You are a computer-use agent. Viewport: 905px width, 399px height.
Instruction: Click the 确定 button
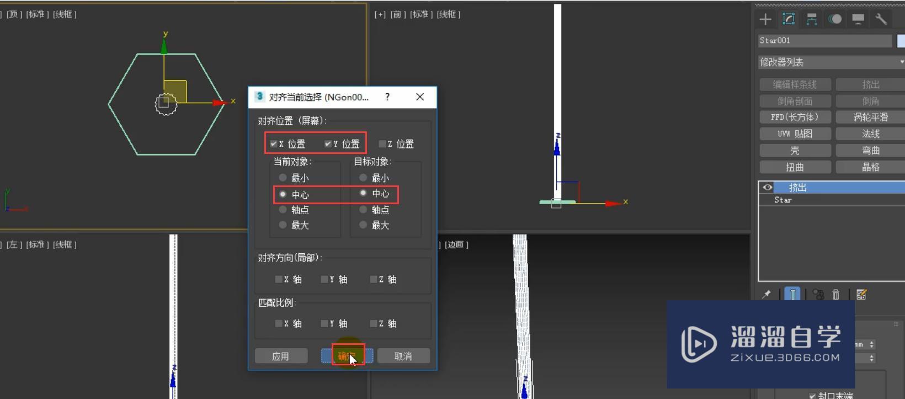[x=347, y=356]
